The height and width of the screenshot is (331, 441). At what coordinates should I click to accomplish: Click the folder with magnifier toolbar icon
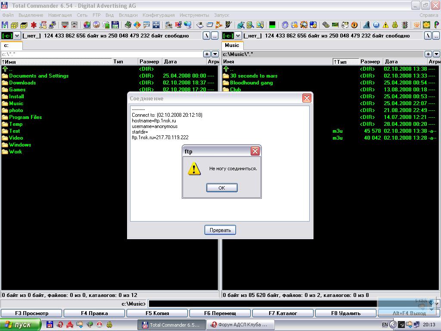pos(260,25)
